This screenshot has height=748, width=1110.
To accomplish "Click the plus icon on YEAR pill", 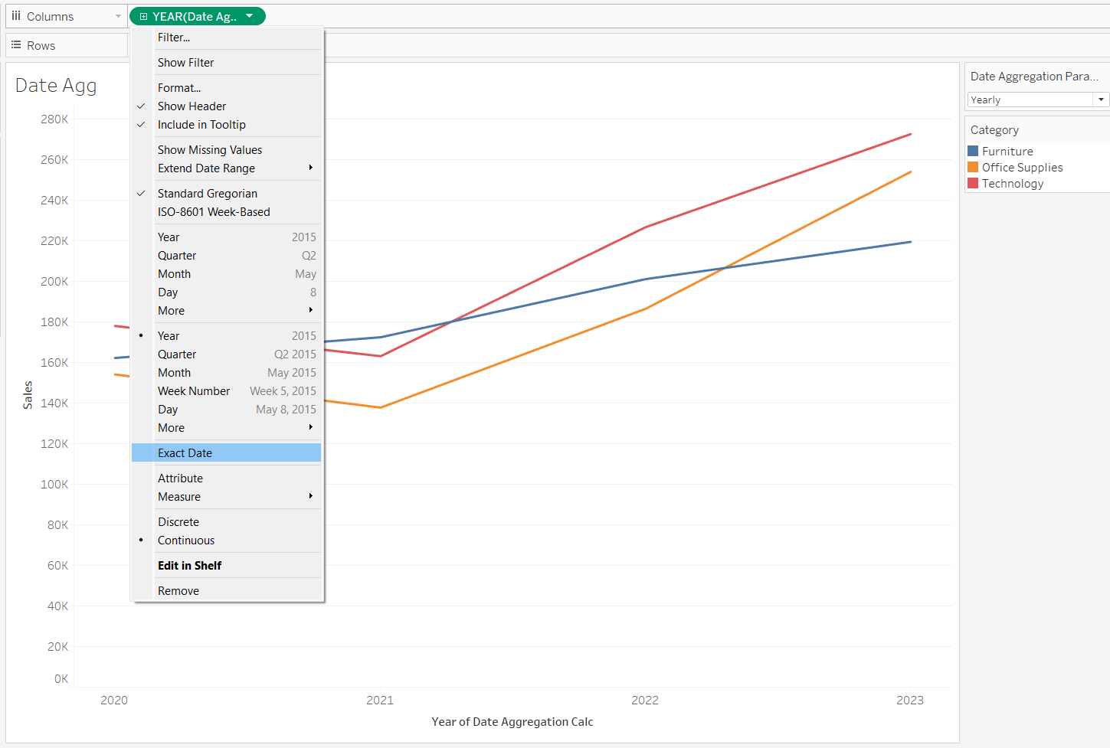I will 143,16.
